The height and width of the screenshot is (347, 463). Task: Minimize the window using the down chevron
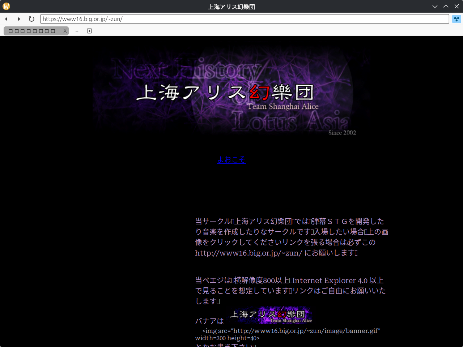435,7
